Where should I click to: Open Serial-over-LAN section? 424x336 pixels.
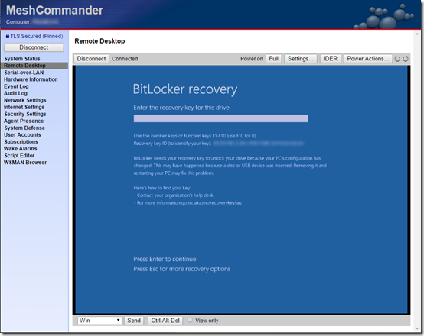coord(24,73)
